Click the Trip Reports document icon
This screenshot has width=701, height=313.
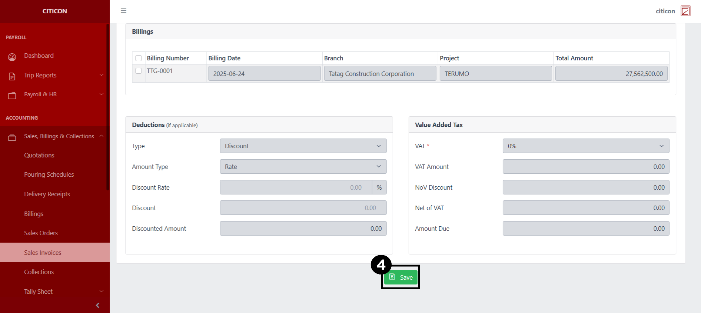pos(12,76)
